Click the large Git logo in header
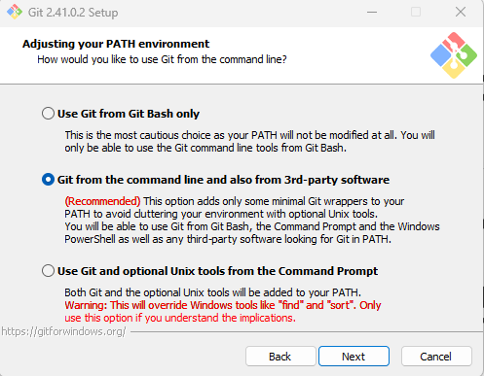Screen dimensions: 484x376 (x=454, y=55)
